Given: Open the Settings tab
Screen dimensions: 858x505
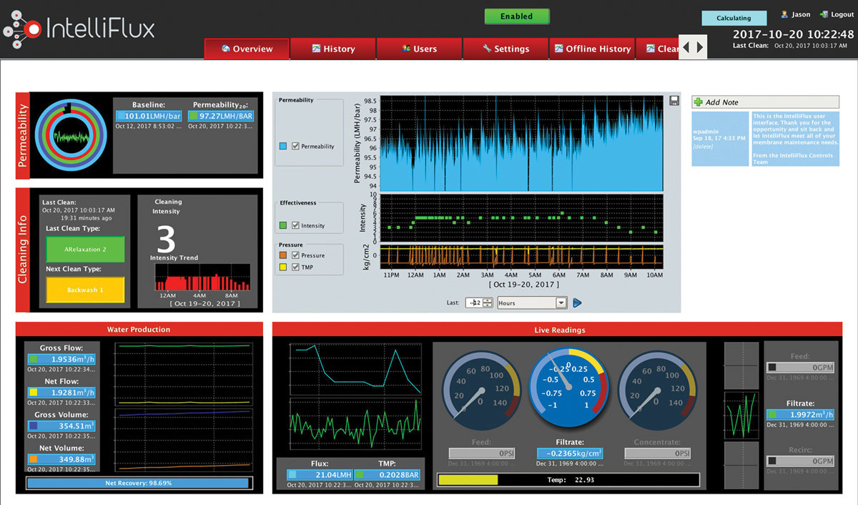Looking at the screenshot, I should pos(506,49).
